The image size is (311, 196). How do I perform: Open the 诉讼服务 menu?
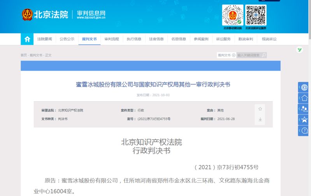click(x=223, y=39)
